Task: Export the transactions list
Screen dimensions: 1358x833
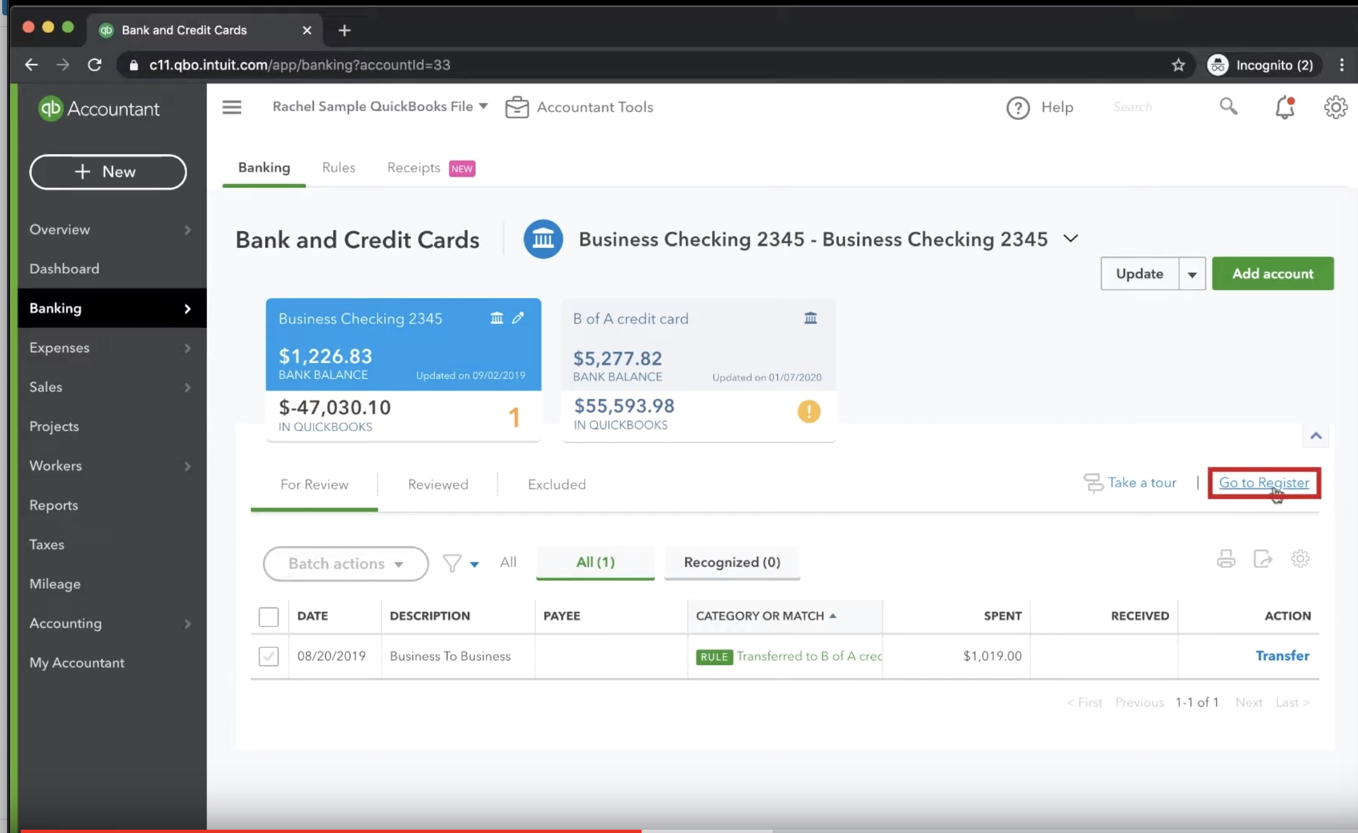Action: [x=1263, y=558]
